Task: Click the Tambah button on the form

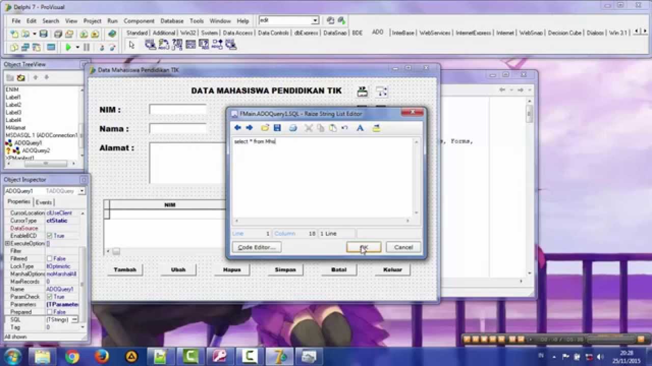Action: click(125, 269)
